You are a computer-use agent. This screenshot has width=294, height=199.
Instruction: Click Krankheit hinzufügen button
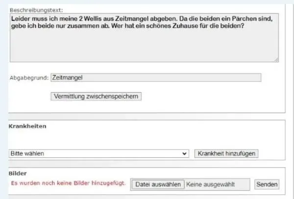(226, 153)
